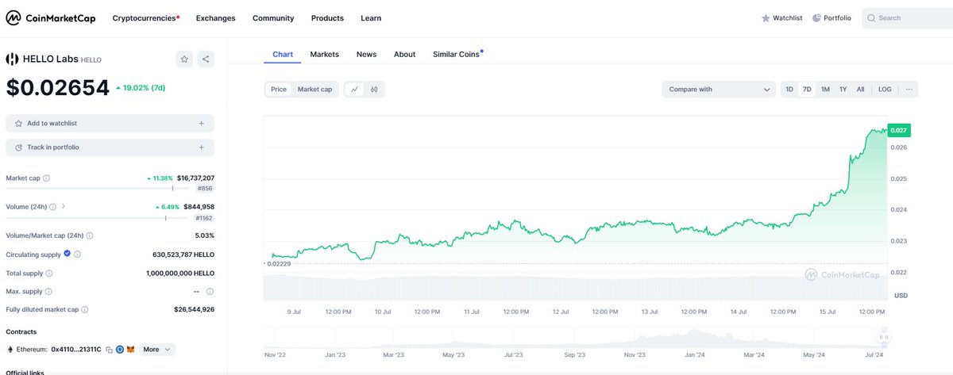Toggle LOG scale on chart
This screenshot has height=375, width=953.
(x=885, y=90)
